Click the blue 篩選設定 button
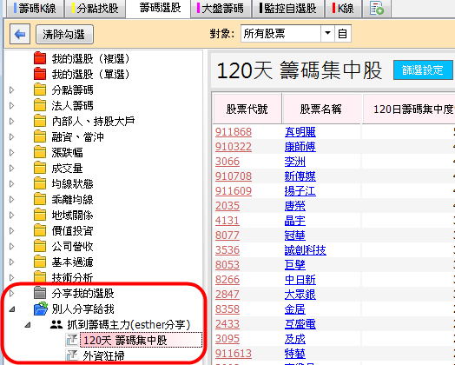This screenshot has height=365, width=455. click(423, 70)
